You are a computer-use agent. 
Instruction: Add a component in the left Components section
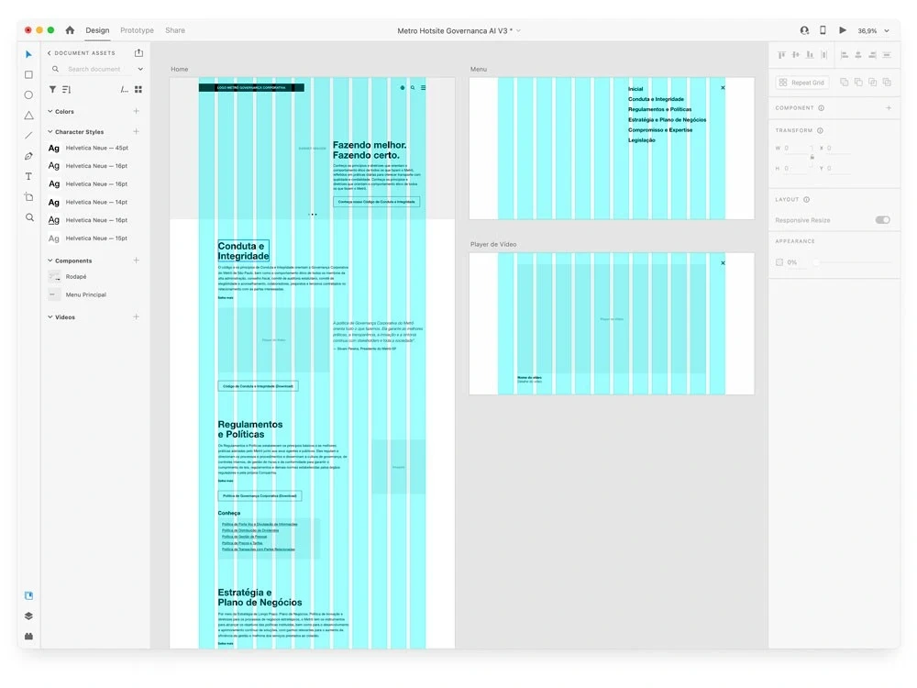tap(137, 261)
